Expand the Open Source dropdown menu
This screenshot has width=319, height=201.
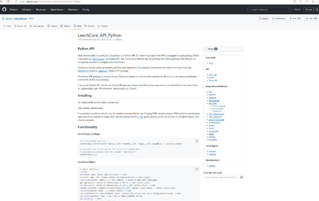click(58, 9)
